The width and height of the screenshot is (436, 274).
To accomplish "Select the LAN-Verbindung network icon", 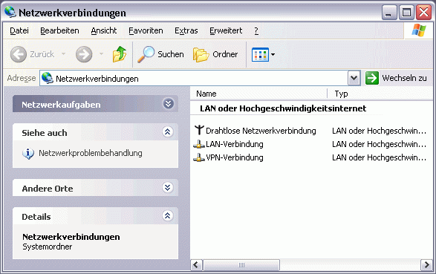I will [199, 144].
